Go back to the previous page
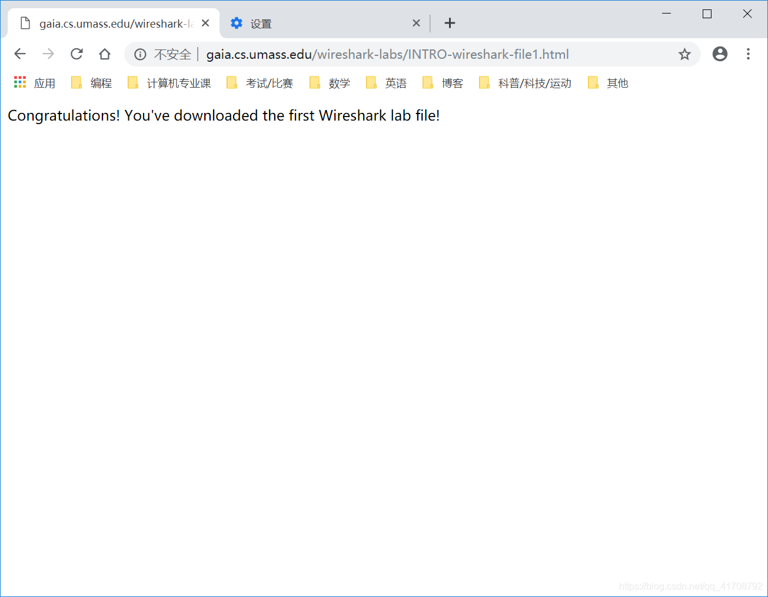Screen dimensions: 768x597 pos(20,54)
